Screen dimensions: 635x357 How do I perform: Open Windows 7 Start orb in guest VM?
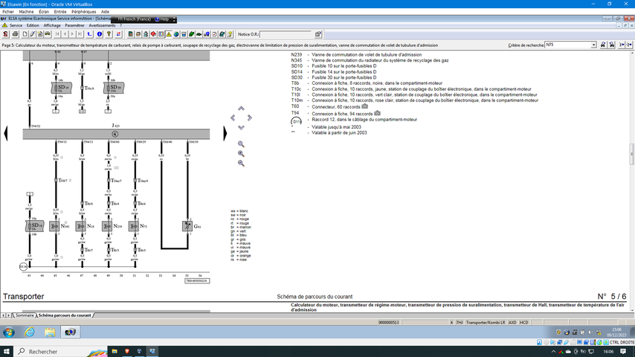8,332
